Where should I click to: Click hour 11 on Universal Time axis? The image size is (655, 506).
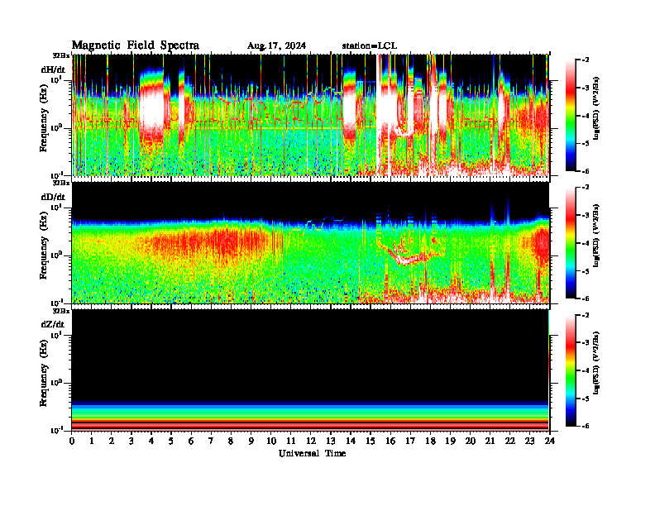[291, 442]
